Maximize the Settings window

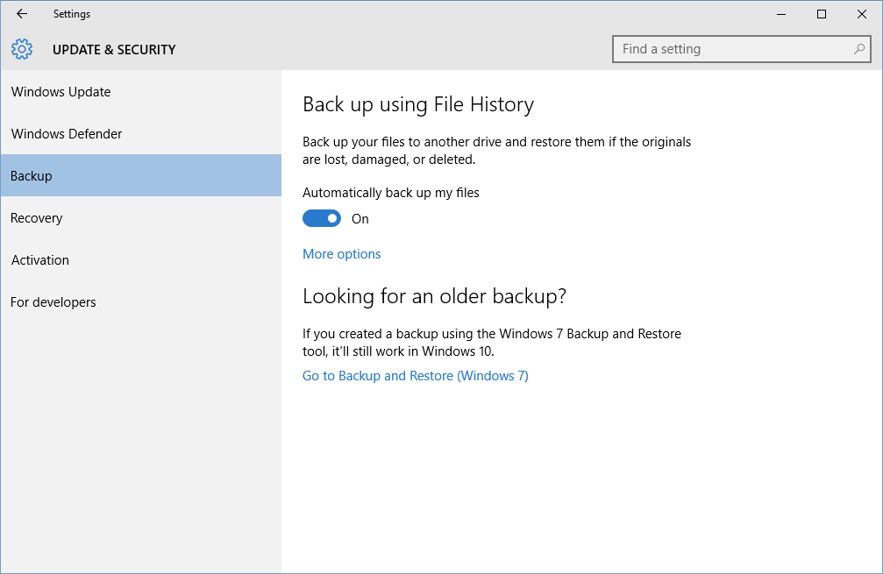click(822, 14)
